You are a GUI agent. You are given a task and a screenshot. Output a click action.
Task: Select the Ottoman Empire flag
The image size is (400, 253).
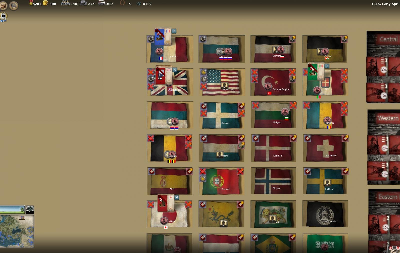coord(273,82)
